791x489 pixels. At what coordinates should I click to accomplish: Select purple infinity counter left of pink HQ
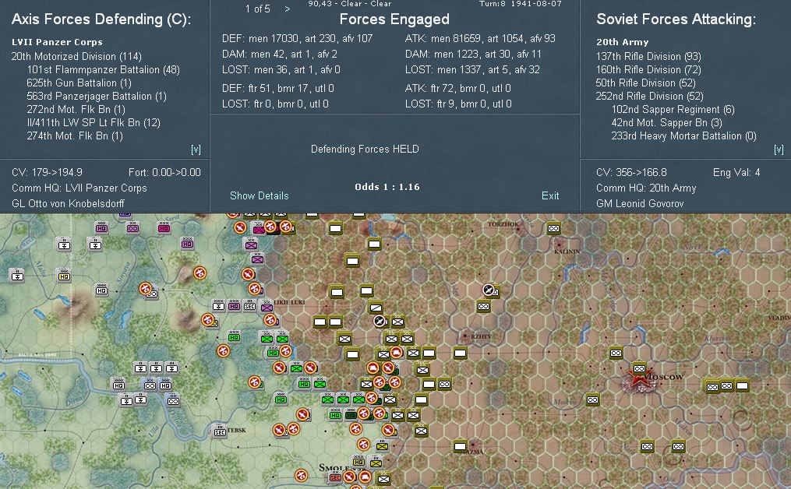132,228
